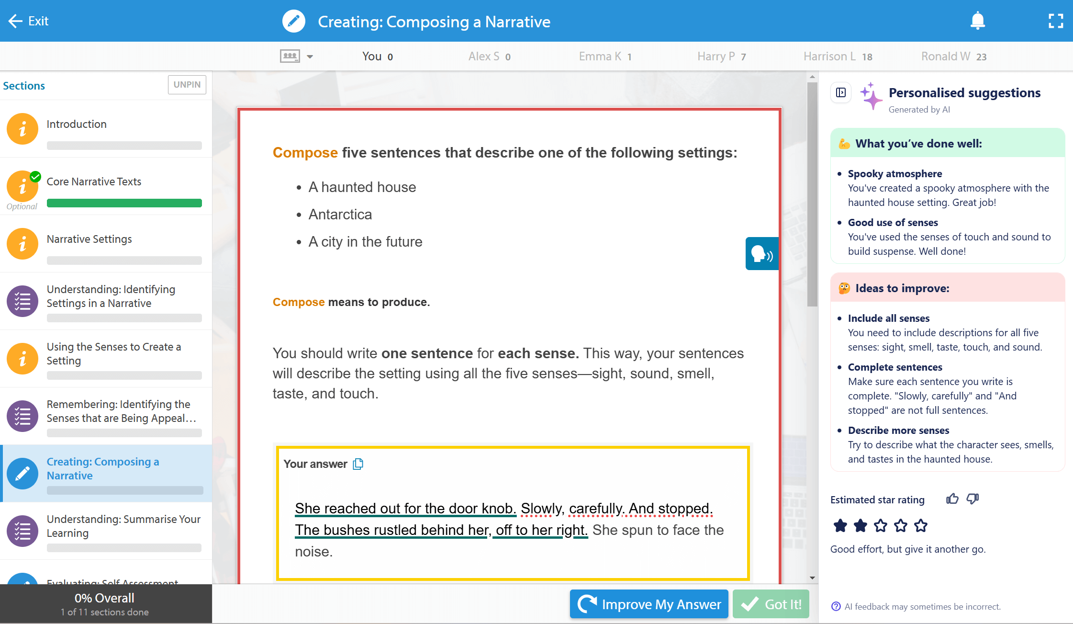Click the AI feedback help icon
This screenshot has width=1073, height=624.
[x=836, y=607]
